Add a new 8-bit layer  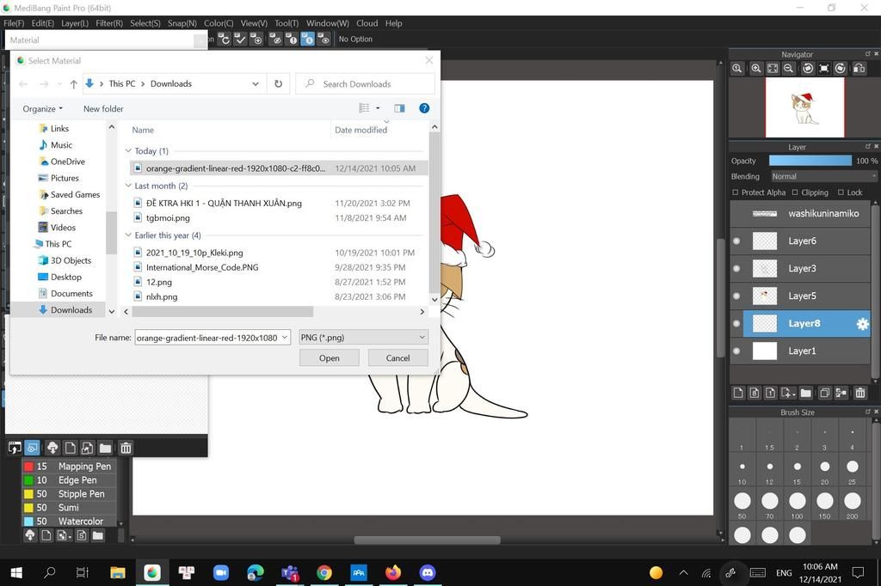point(755,393)
